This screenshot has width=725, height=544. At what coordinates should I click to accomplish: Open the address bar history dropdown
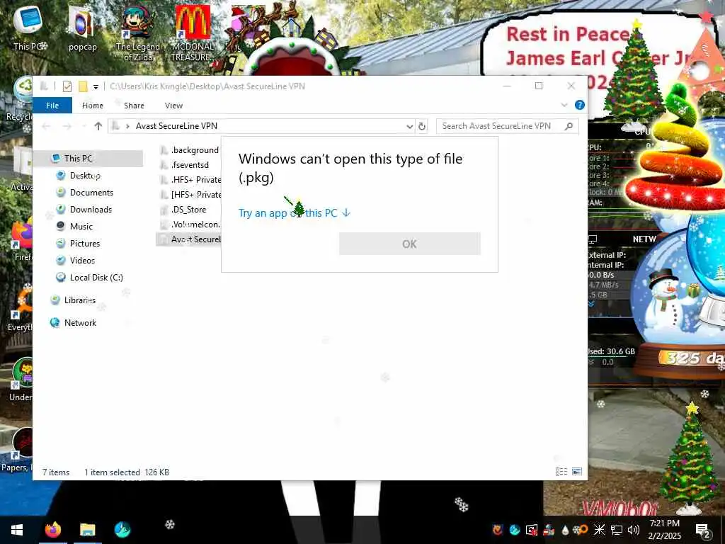tap(409, 126)
